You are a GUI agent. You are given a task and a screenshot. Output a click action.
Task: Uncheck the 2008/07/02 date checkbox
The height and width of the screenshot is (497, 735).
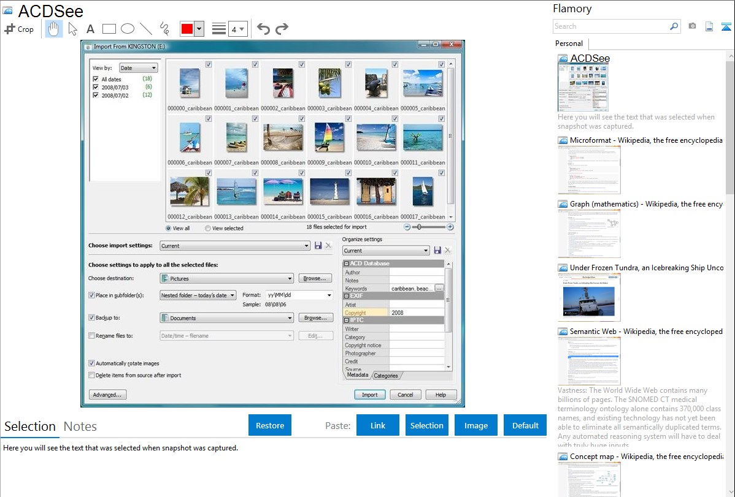96,95
